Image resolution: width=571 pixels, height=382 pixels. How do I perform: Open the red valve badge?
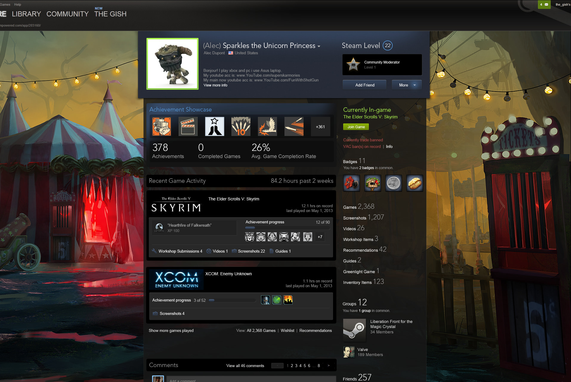352,183
